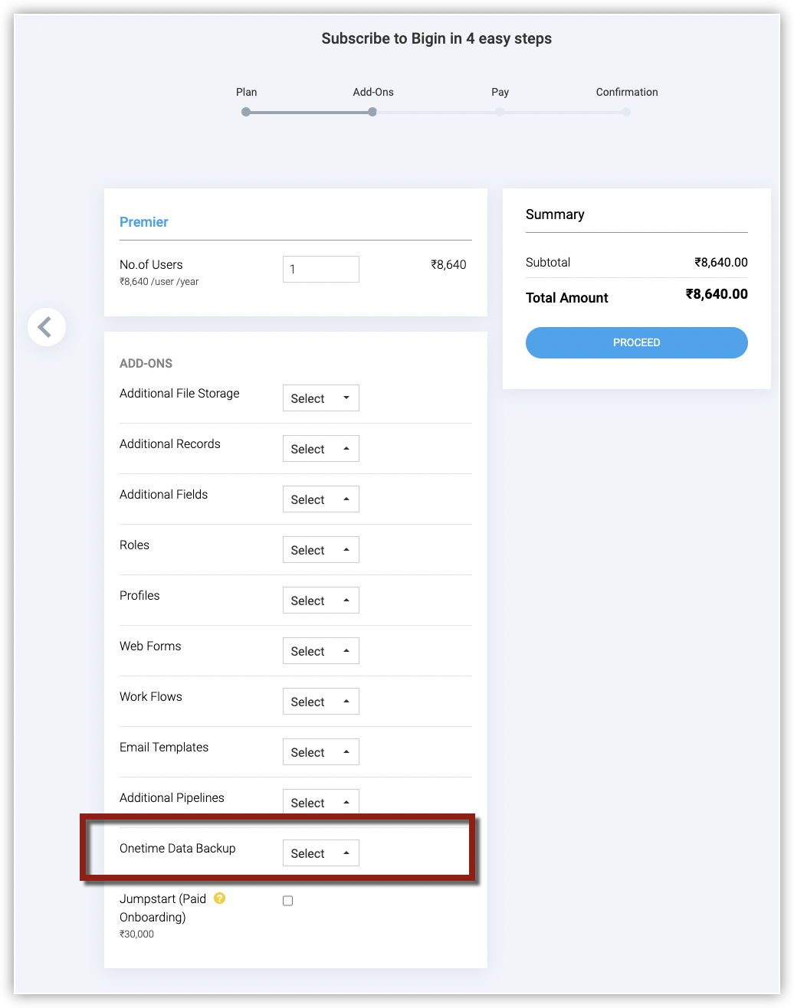The height and width of the screenshot is (1008, 794).
Task: Enable the Jumpstart Paid Onboarding checkbox
Action: point(288,901)
